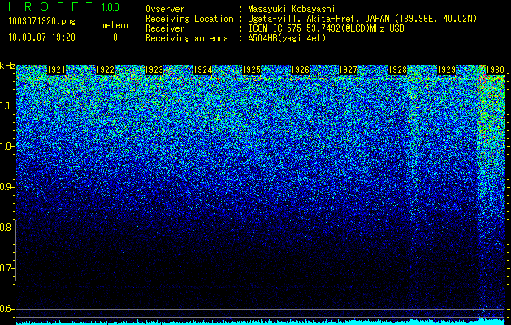
Task: Click the ICOM IC-575 receiver text
Action: [x=327, y=28]
